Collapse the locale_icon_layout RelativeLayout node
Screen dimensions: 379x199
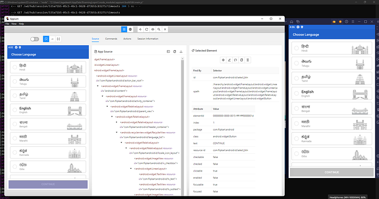coord(126,148)
